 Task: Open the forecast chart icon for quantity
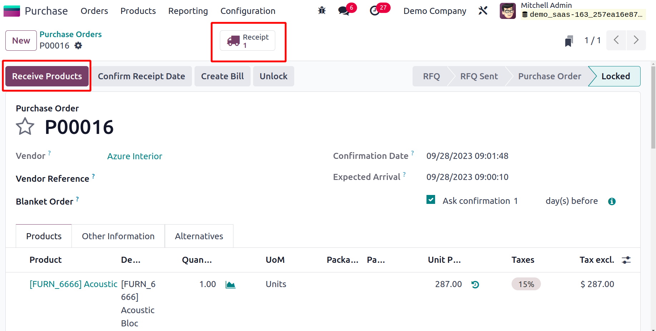point(231,285)
